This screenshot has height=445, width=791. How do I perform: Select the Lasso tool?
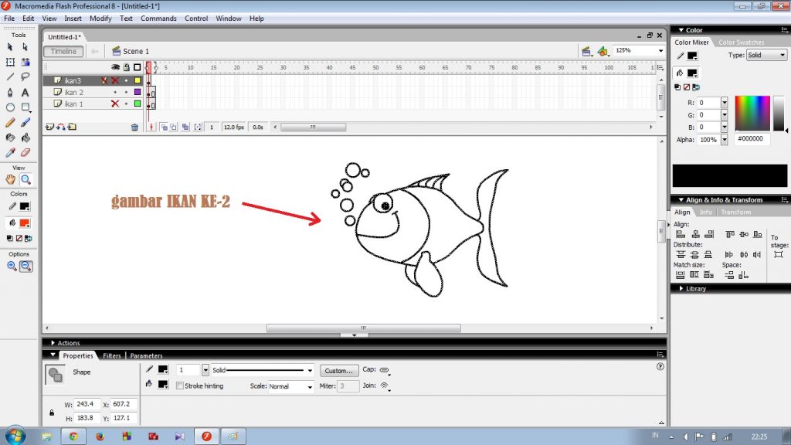[x=25, y=77]
